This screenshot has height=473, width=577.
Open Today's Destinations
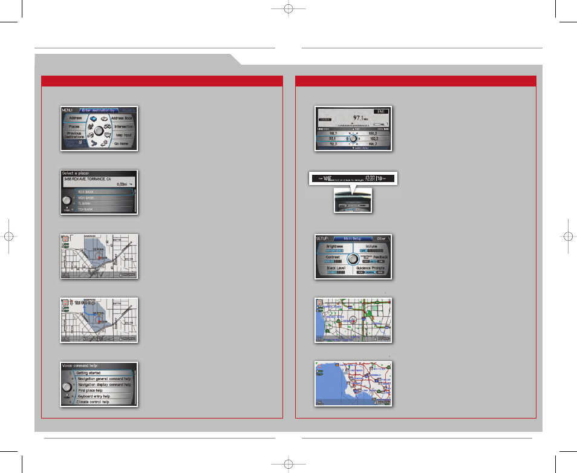coord(76,143)
